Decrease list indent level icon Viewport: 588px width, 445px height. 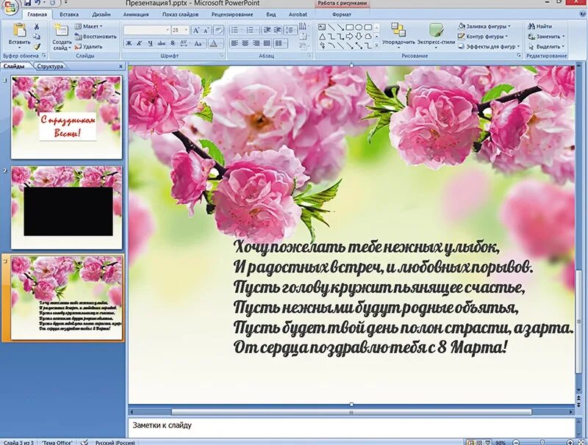tap(267, 30)
